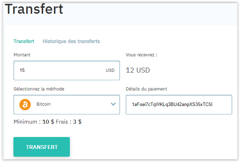Select the "Bitcoin" text in the method box

tap(43, 105)
